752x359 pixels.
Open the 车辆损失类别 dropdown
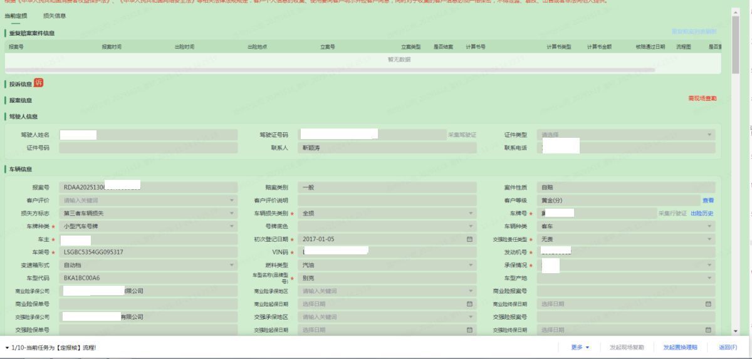click(x=470, y=214)
